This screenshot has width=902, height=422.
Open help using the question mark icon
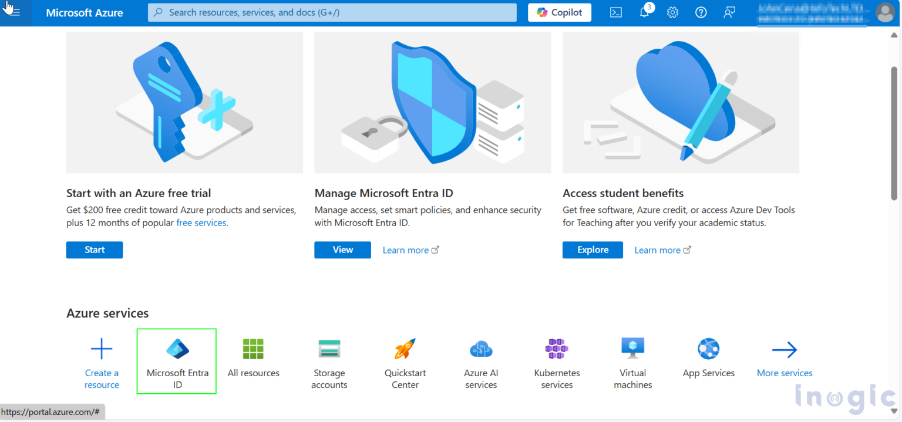pos(701,12)
